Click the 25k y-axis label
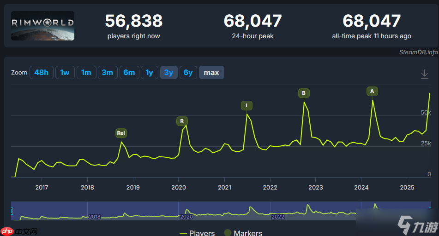439x236 pixels. point(426,143)
